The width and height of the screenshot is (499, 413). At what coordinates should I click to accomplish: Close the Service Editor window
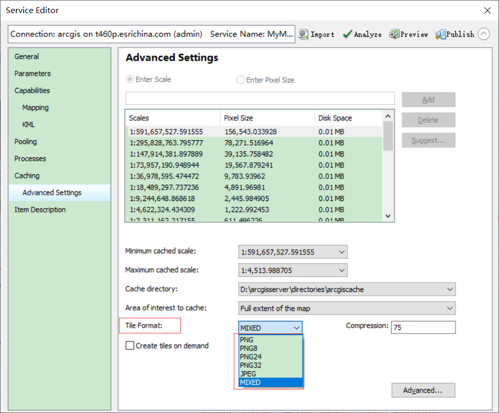487,10
